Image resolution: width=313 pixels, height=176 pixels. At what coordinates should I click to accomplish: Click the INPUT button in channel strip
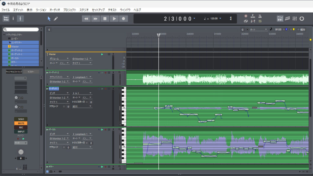point(20,132)
